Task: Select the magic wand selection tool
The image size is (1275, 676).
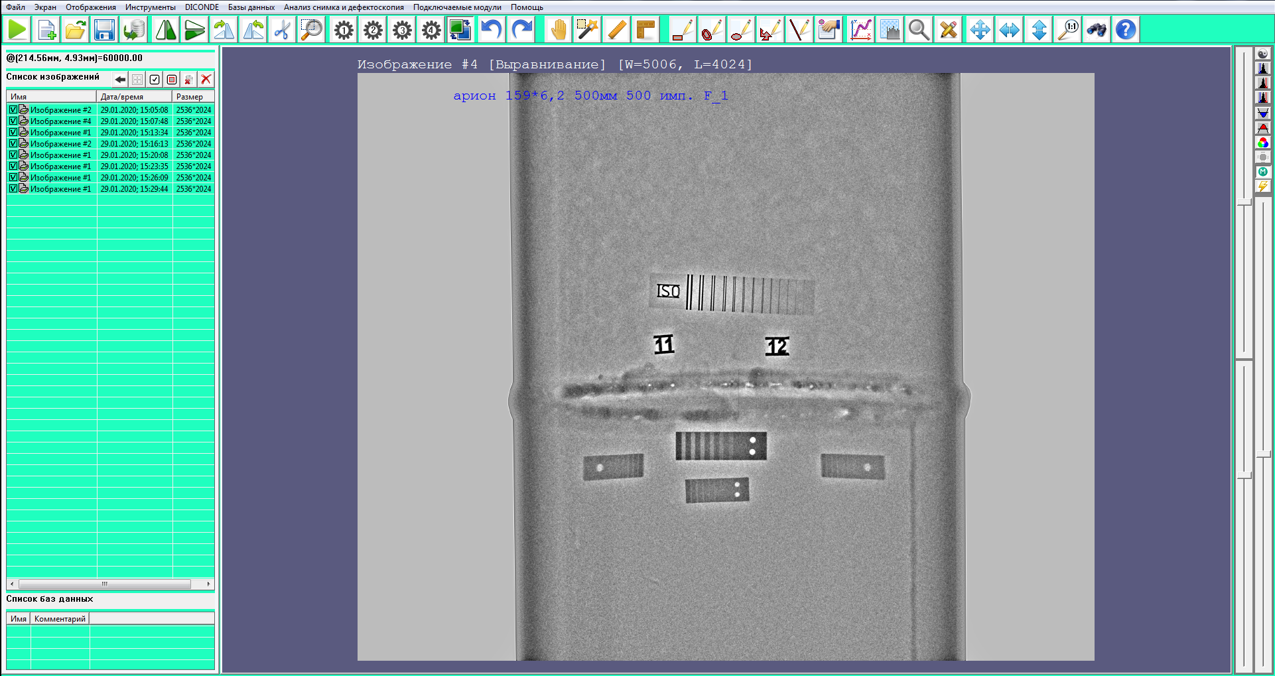Action: pos(587,30)
